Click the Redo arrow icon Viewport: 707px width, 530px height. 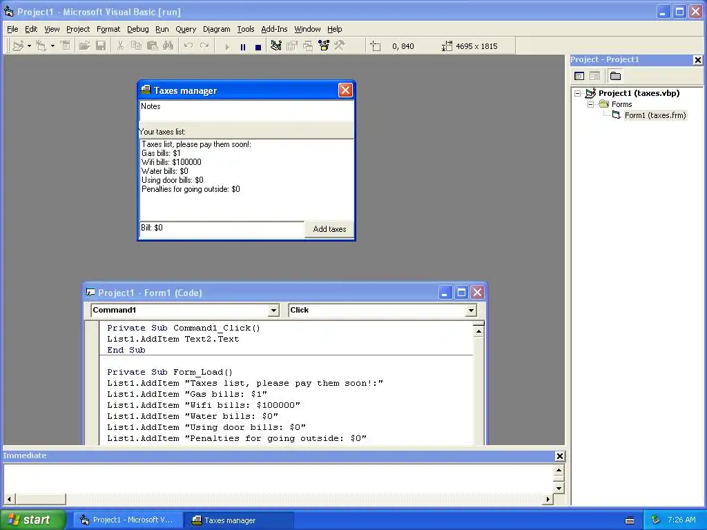[204, 46]
